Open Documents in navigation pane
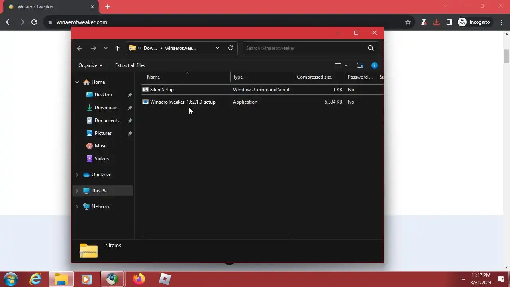Viewport: 510px width, 287px height. coord(107,120)
